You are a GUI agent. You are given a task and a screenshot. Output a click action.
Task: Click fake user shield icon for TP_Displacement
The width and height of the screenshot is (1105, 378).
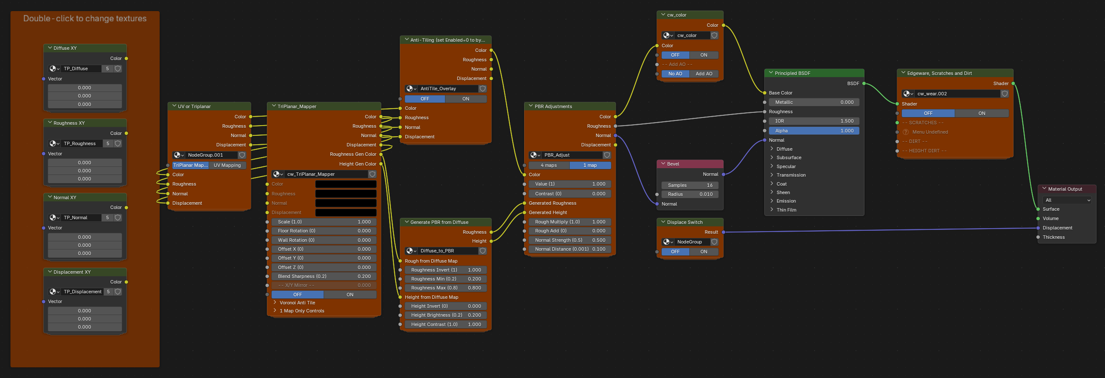(x=118, y=292)
